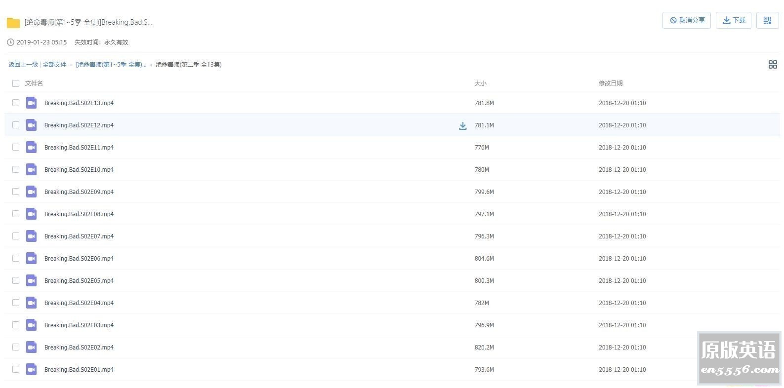Screen dimensions: 784x388
Task: Open [绝命毒师(第1~5季 全集)... breadcrumb link
Action: (111, 65)
